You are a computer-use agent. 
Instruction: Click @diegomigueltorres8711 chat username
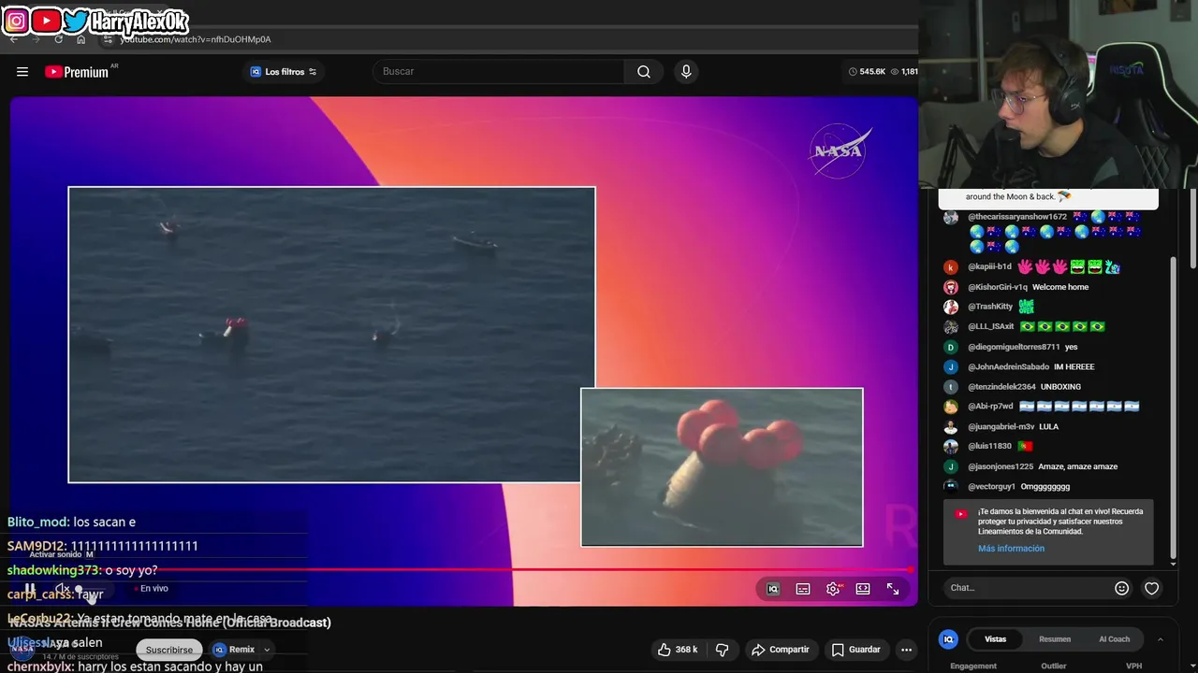[x=1014, y=347]
